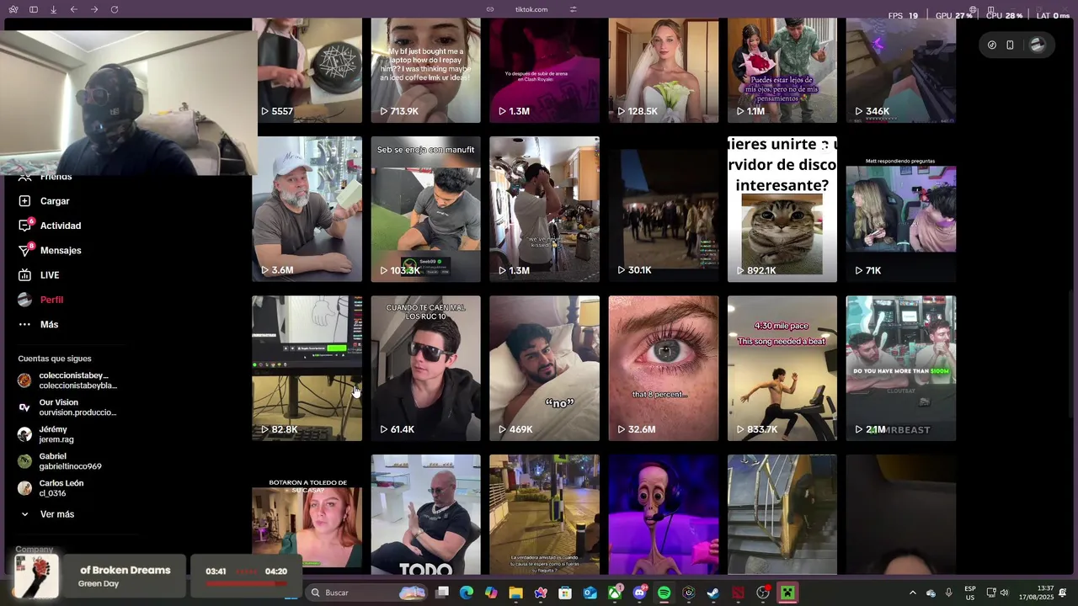Click Green Day song progress bar
This screenshot has width=1078, height=606.
247,583
